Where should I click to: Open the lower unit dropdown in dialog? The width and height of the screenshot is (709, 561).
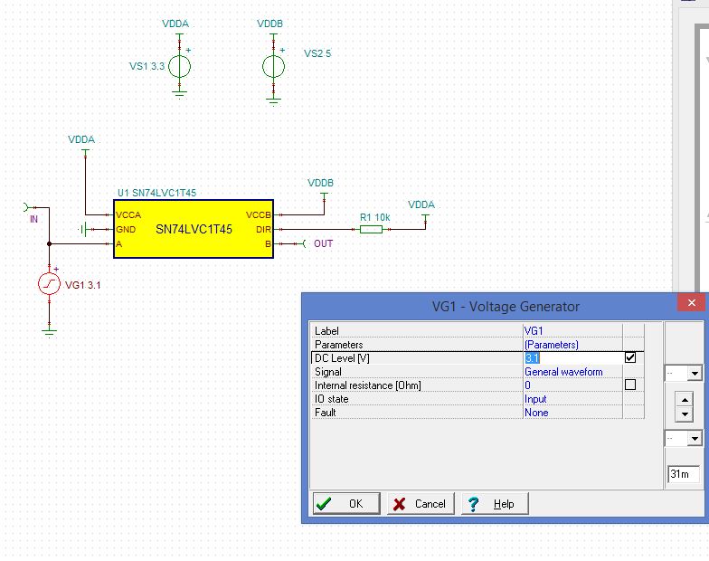tap(695, 438)
